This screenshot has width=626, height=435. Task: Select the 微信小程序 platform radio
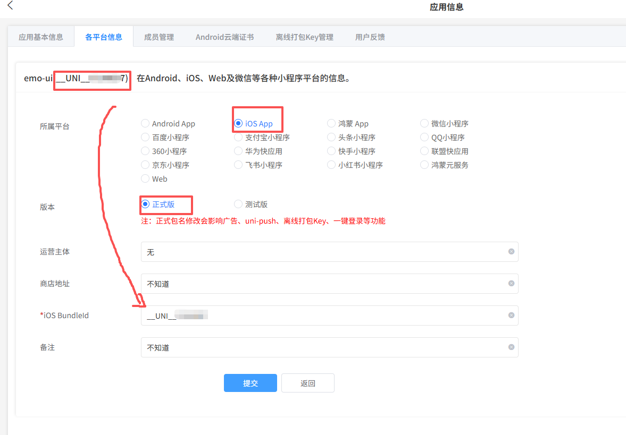point(424,124)
